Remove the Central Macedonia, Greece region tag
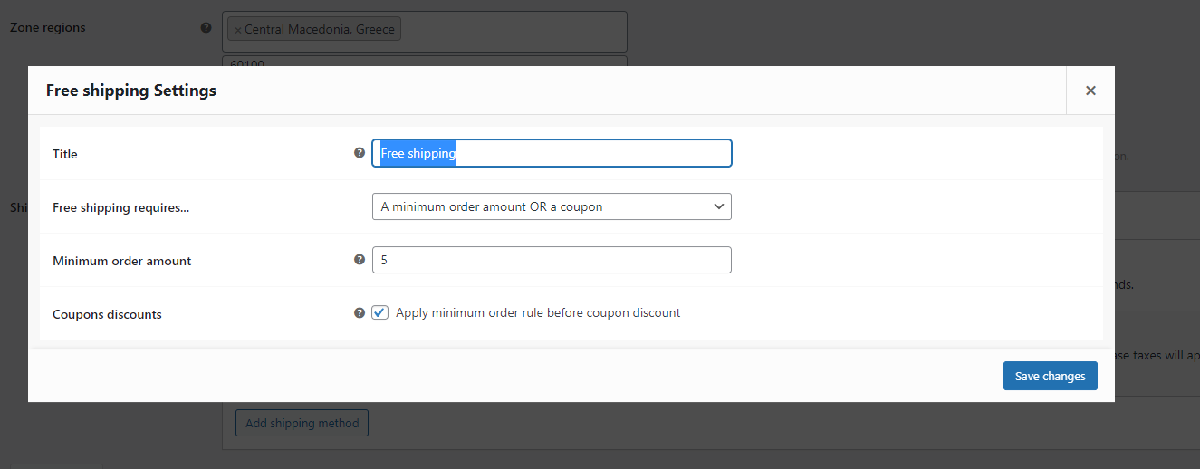Image resolution: width=1200 pixels, height=469 pixels. [238, 30]
